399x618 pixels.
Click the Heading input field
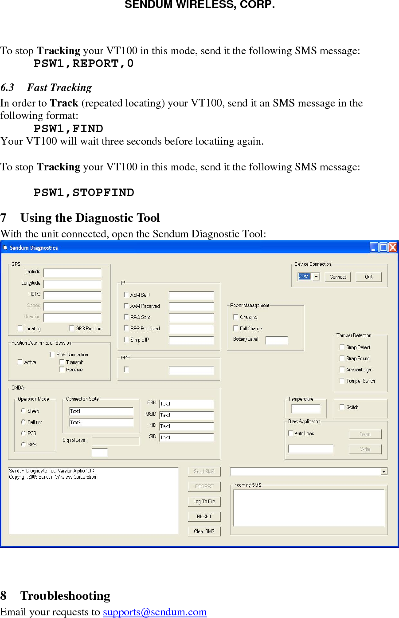(73, 318)
